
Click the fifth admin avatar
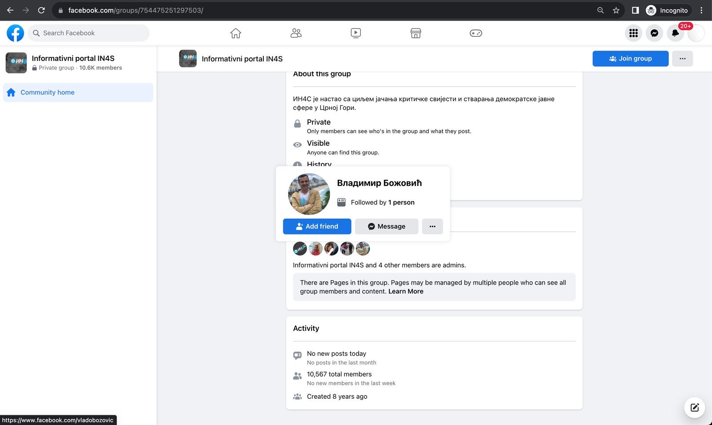363,249
